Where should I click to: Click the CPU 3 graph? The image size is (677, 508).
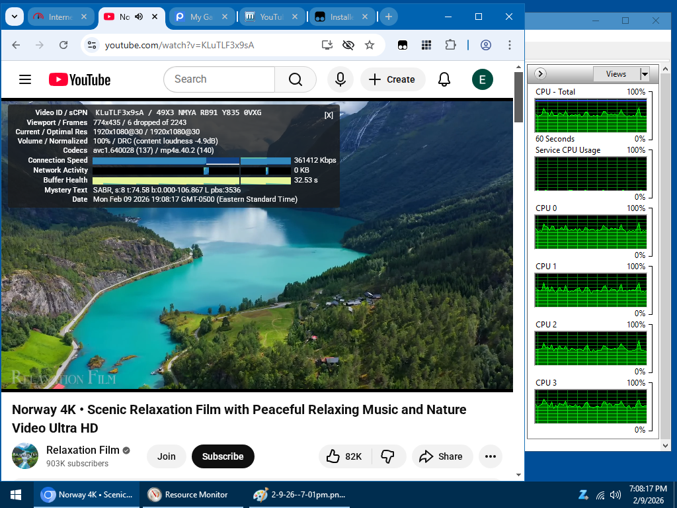click(590, 407)
